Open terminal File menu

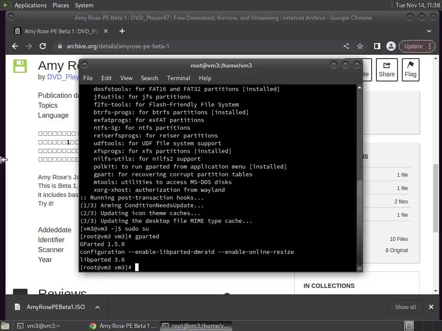[88, 78]
